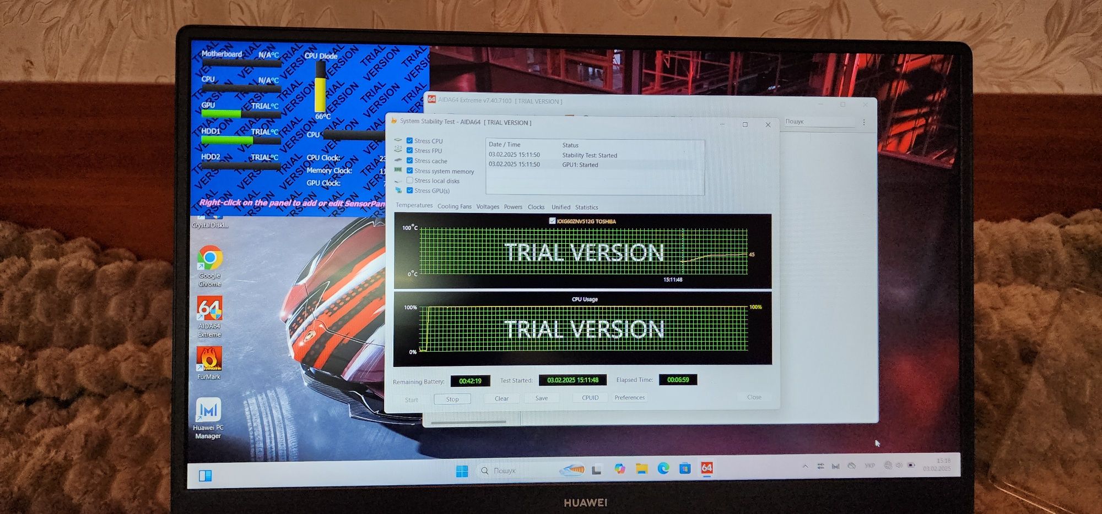The height and width of the screenshot is (514, 1102).
Task: Click the Status column header
Action: tap(570, 145)
